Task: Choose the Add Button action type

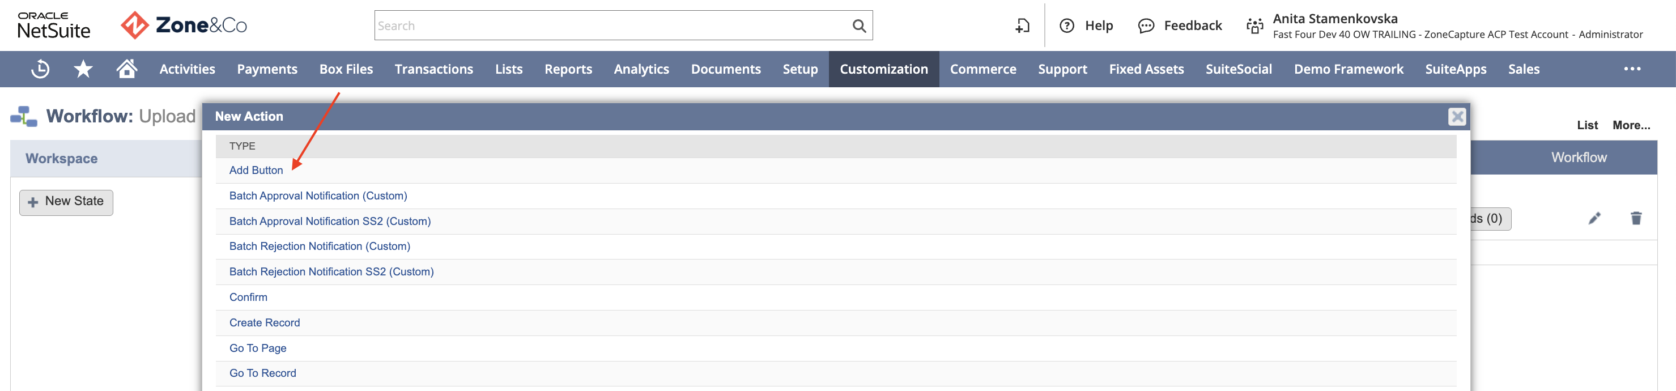Action: point(256,171)
